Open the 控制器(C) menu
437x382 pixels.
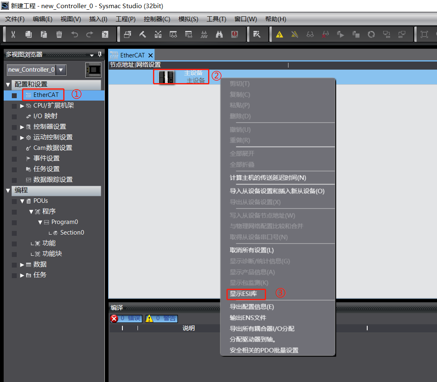coord(157,19)
